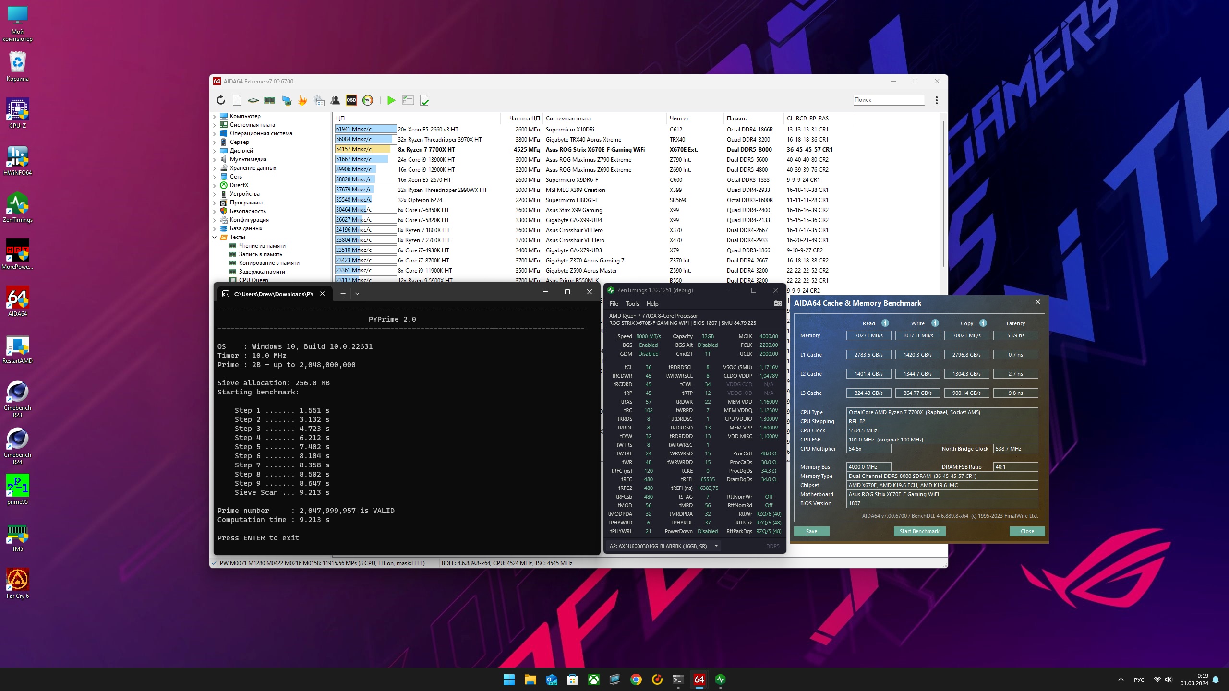Viewport: 1229px width, 691px height.
Task: Click the CPU chip toolbar icon
Action: [253, 100]
